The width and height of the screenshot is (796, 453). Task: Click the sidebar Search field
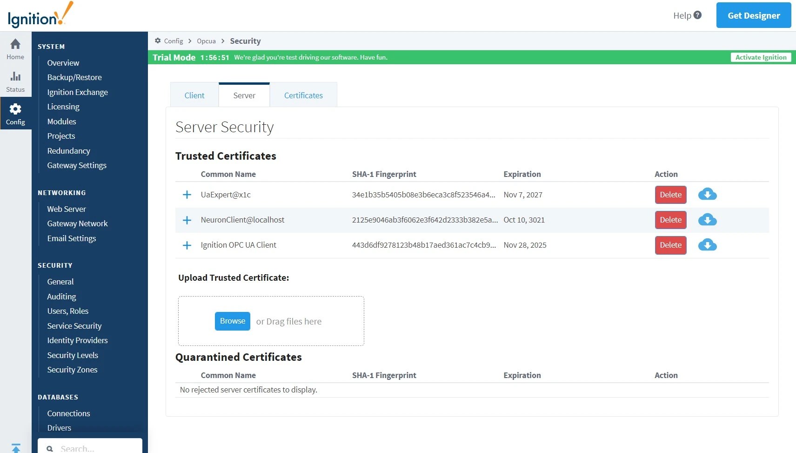90,446
